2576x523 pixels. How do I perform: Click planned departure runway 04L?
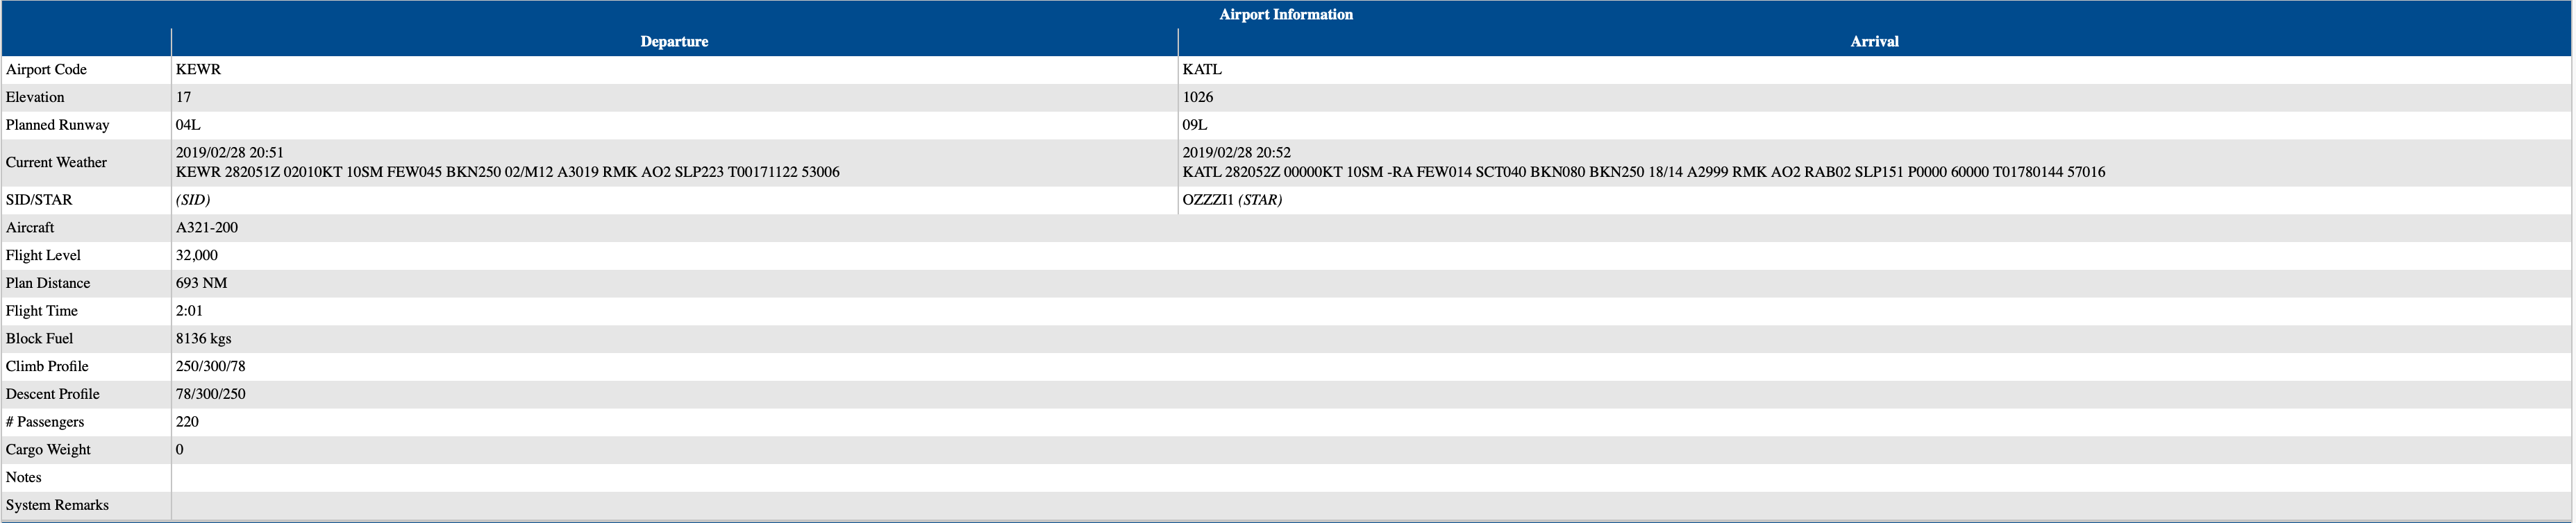[x=188, y=126]
